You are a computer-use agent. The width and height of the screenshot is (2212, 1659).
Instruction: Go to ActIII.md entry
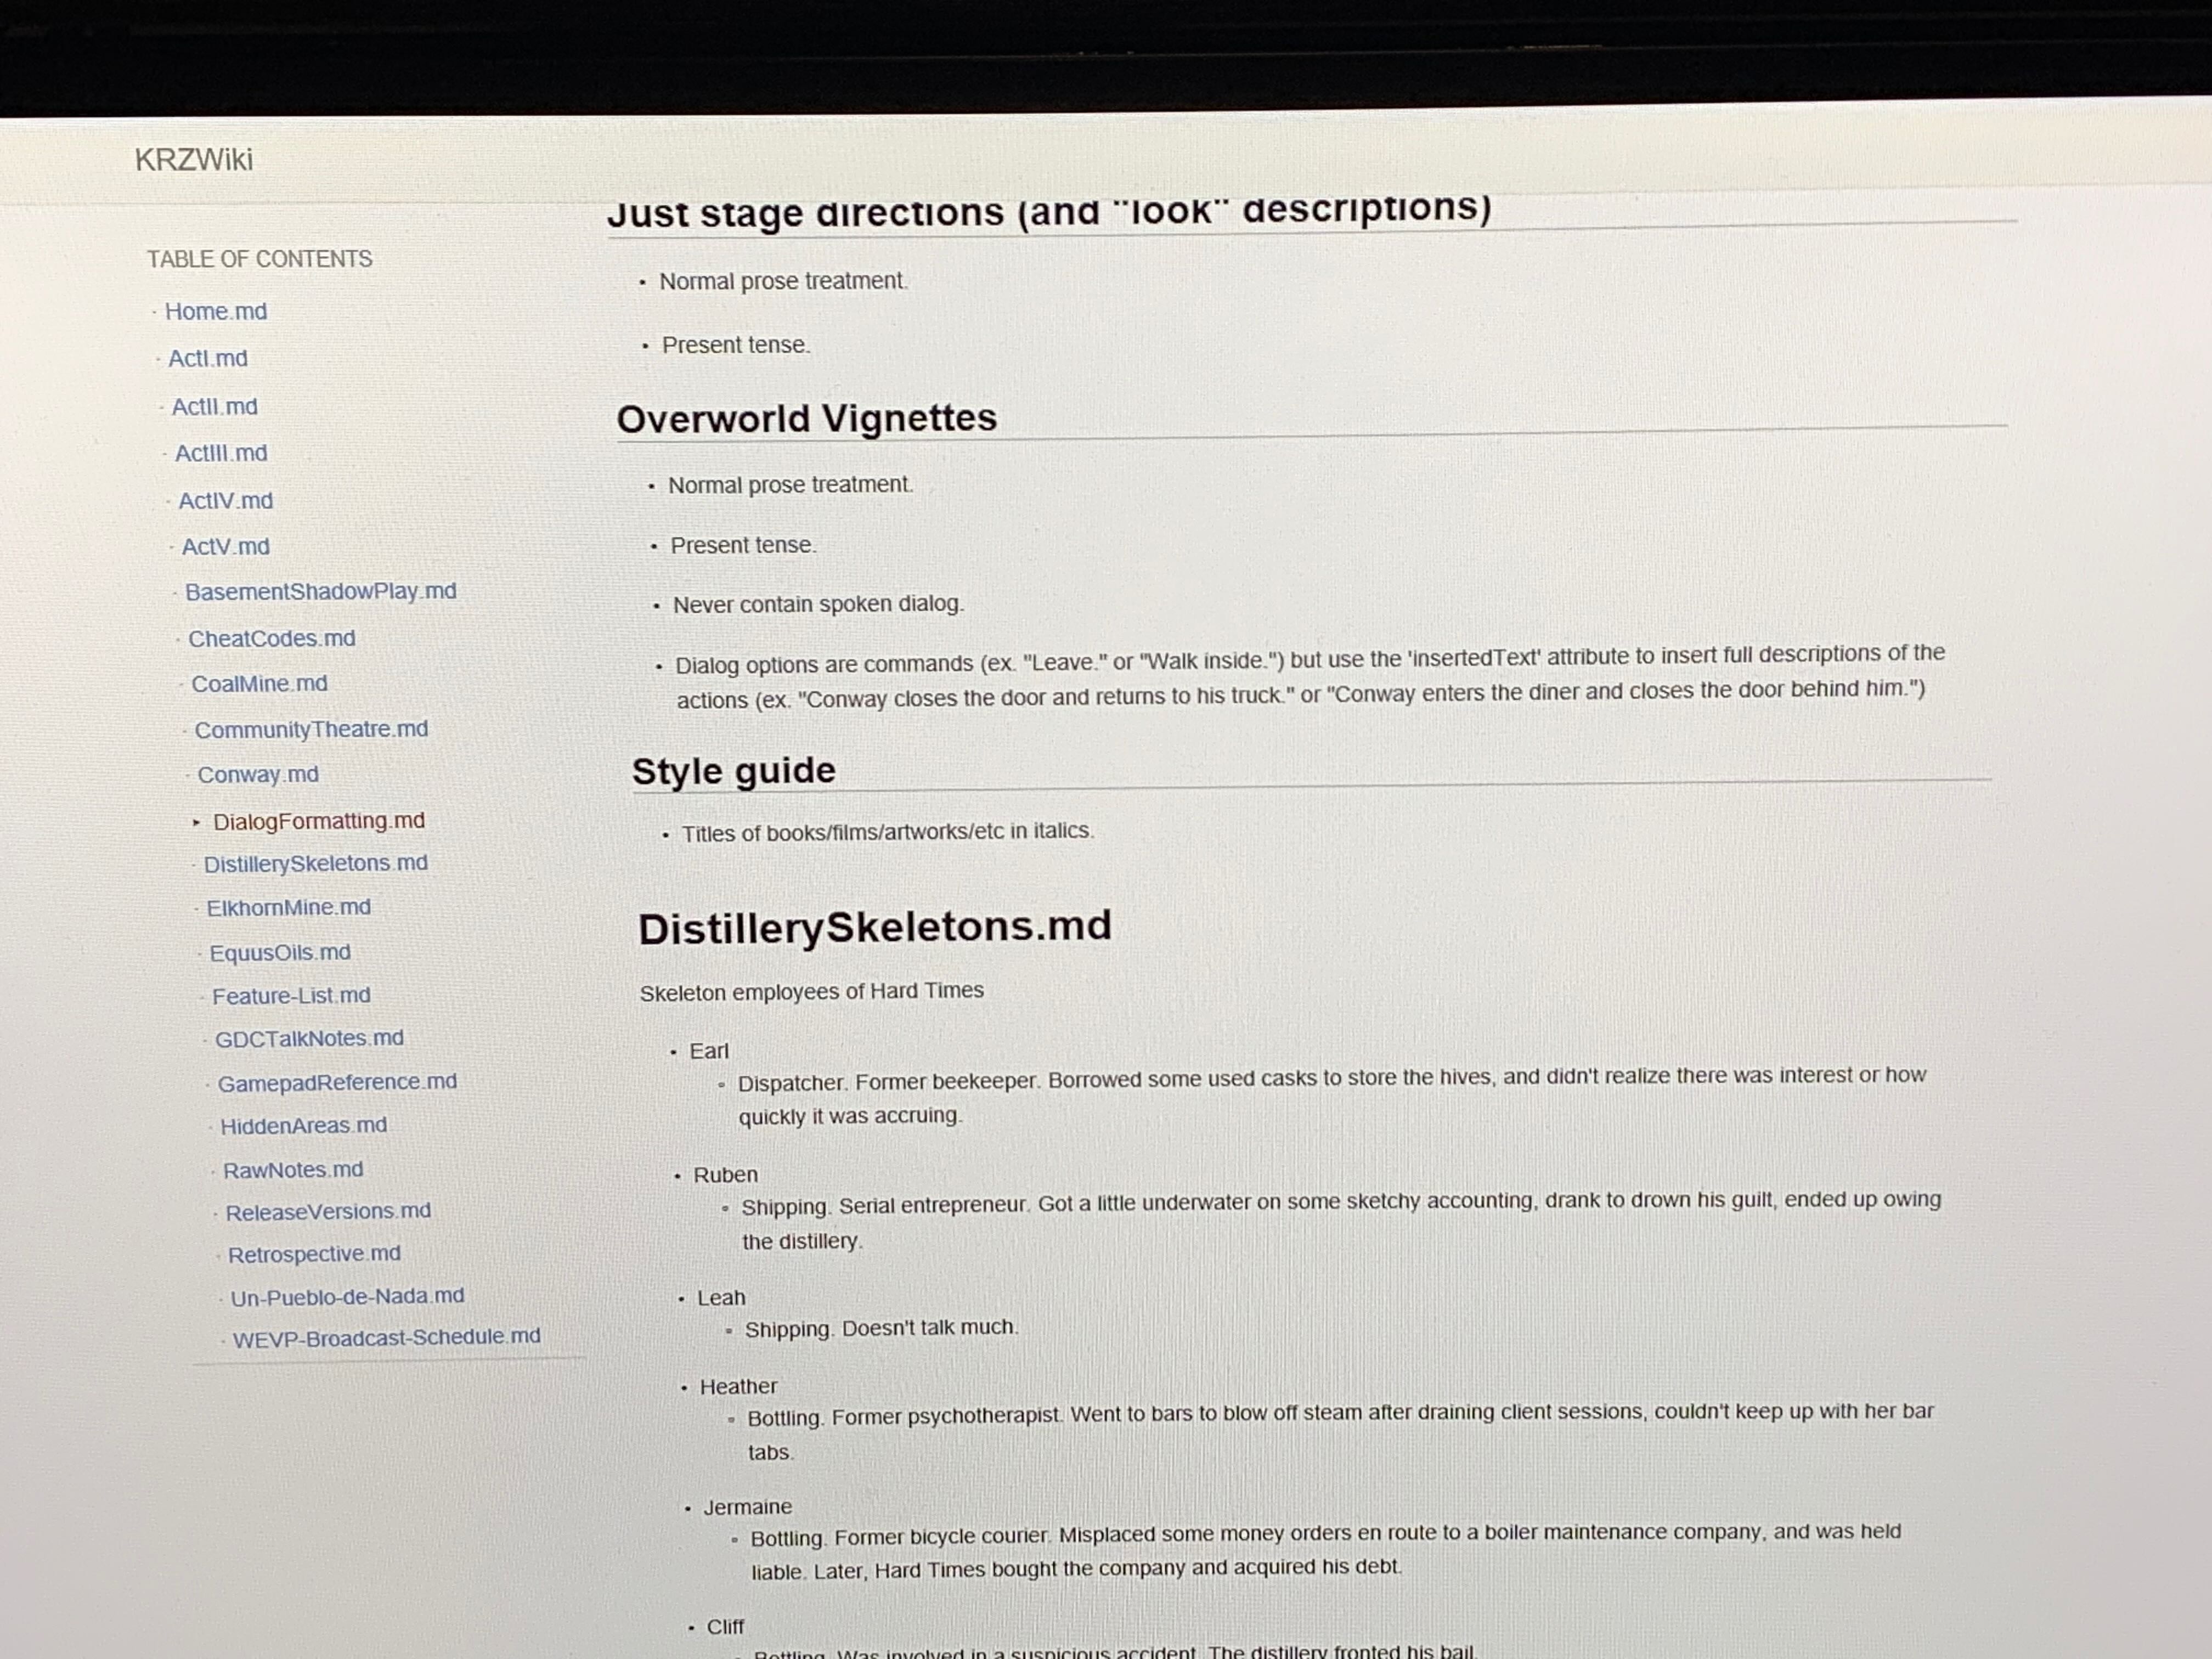221,453
